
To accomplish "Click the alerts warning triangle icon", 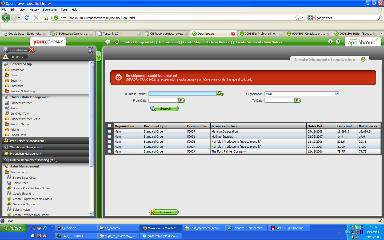I will coord(6,57).
